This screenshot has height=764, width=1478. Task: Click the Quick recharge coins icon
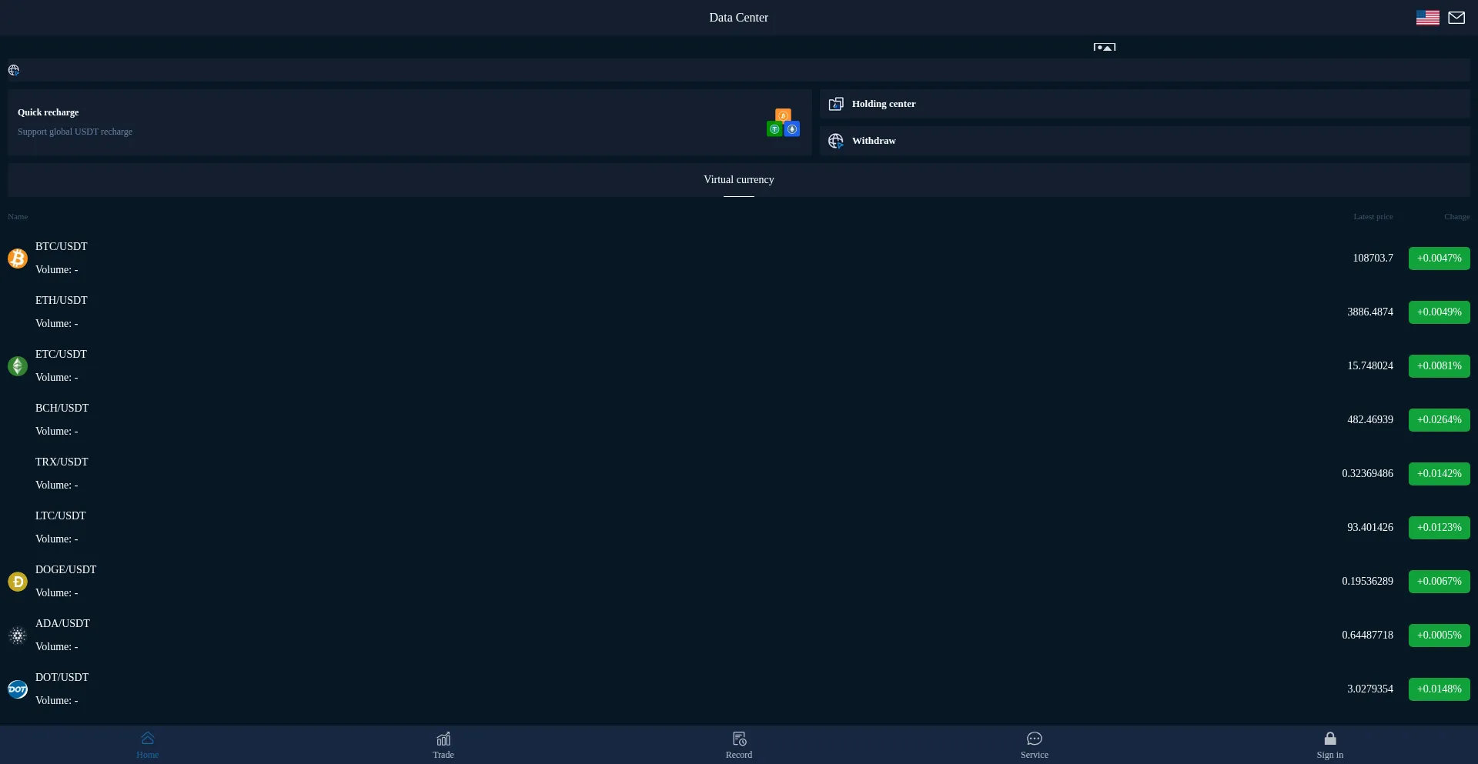point(783,123)
